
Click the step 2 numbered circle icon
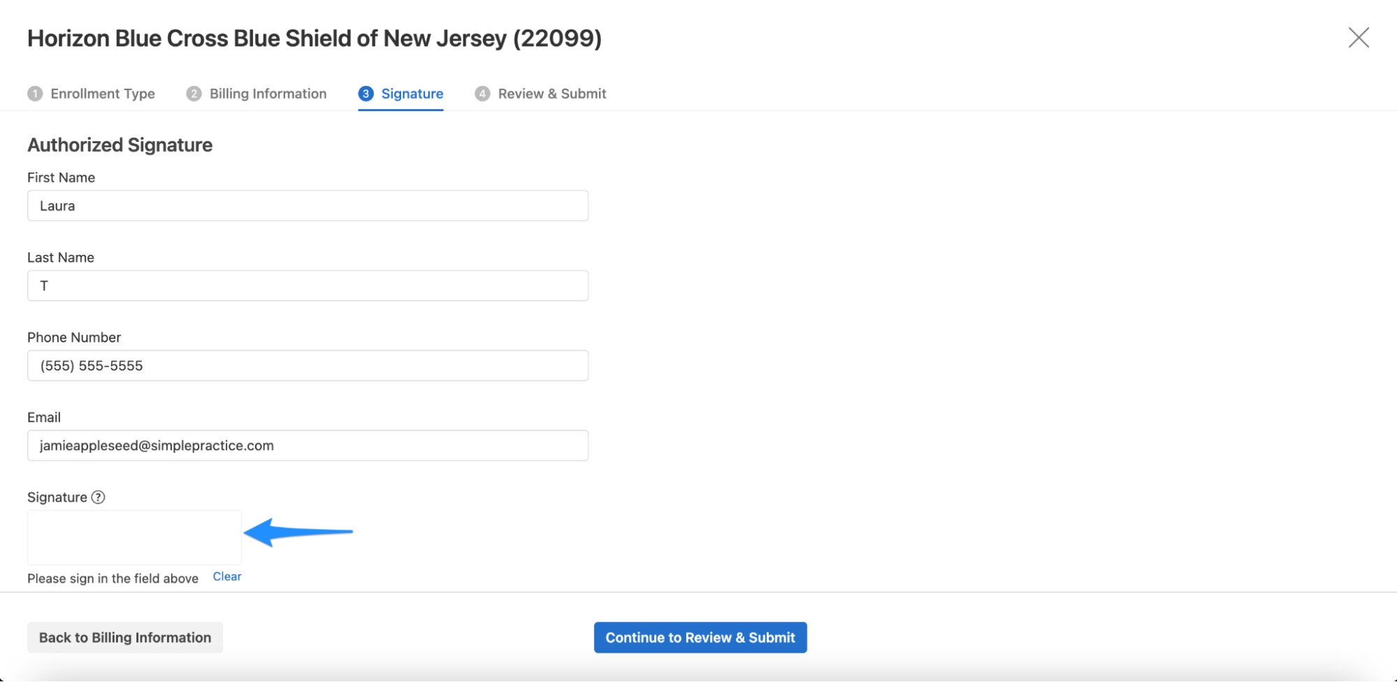[193, 93]
